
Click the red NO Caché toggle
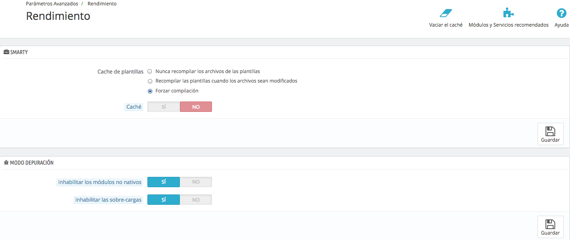(196, 107)
